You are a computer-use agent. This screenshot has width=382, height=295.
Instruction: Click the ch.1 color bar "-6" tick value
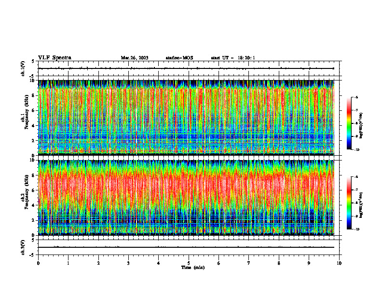(x=356, y=97)
